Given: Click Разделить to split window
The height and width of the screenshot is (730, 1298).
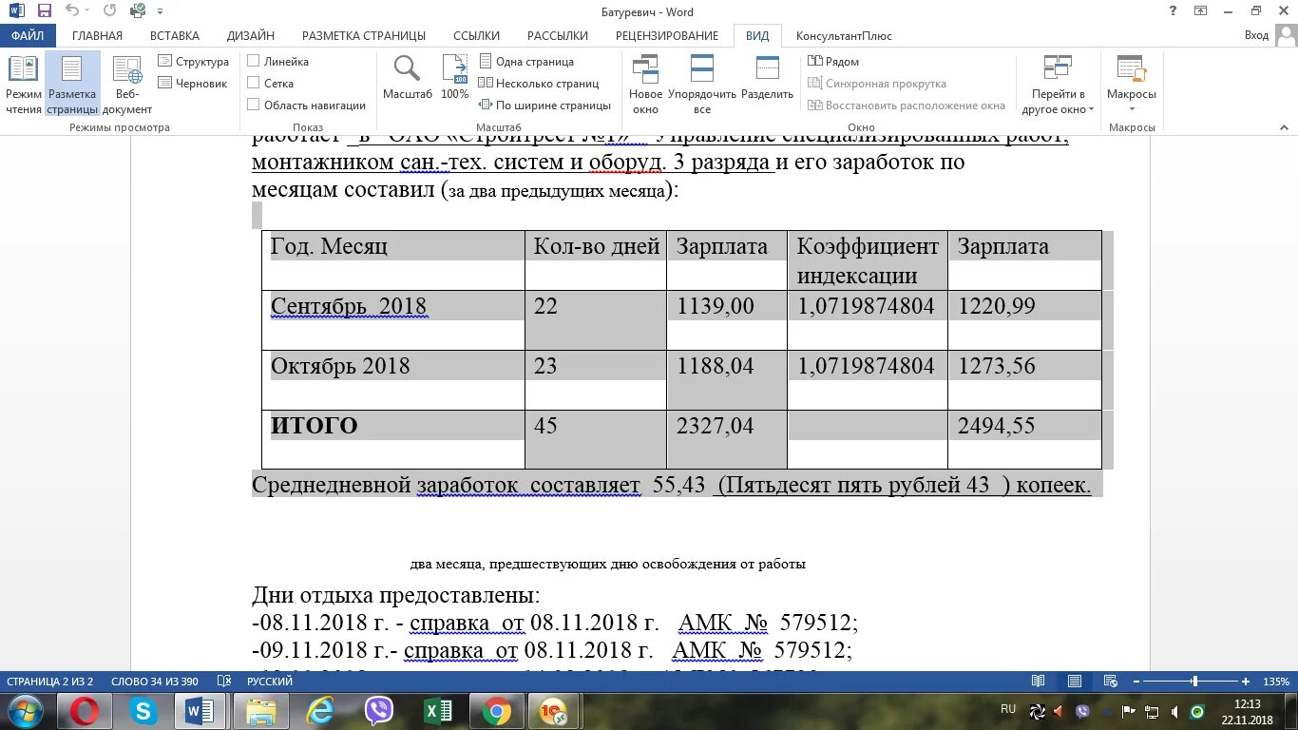Looking at the screenshot, I should (767, 78).
